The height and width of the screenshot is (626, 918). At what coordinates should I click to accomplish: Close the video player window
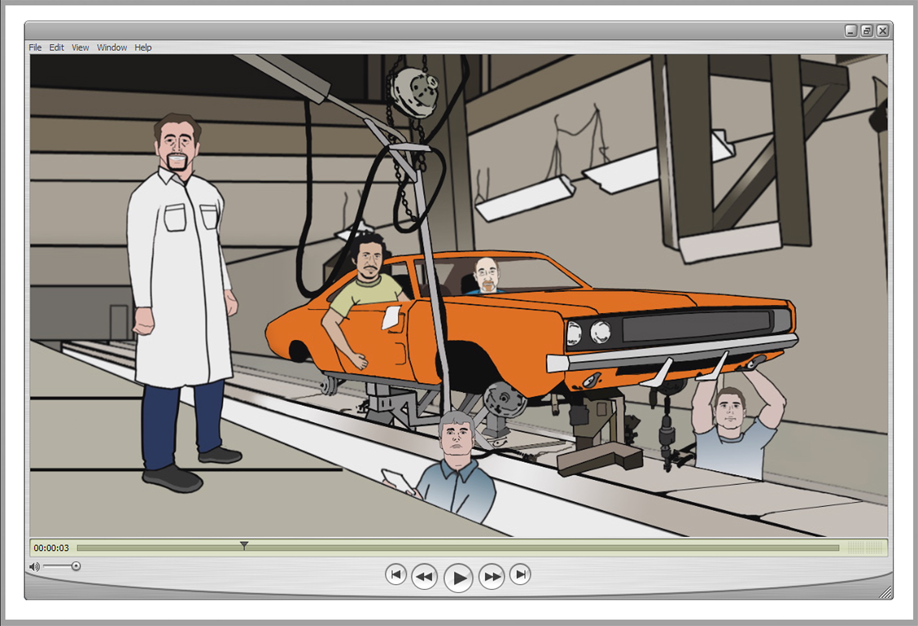(x=883, y=31)
